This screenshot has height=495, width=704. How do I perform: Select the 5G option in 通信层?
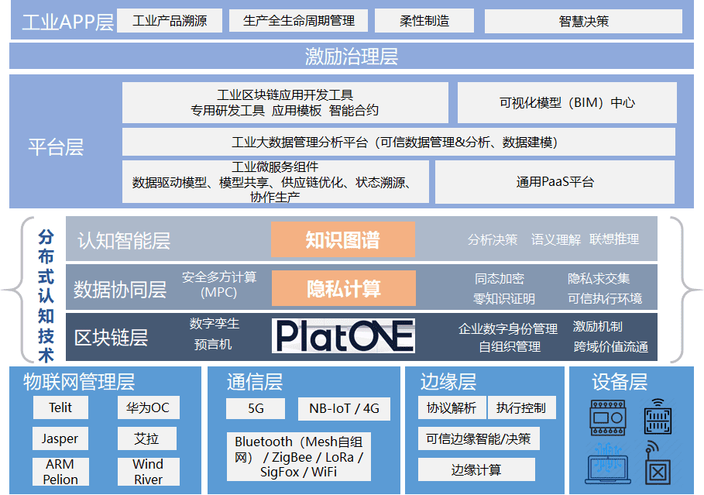(x=256, y=407)
